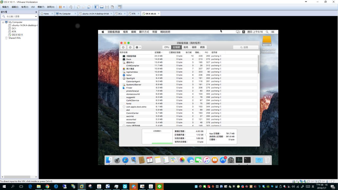Click the process list vertical scrollbar

(x=259, y=65)
